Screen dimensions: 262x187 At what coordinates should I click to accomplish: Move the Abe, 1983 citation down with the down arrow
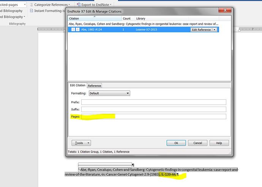(77, 30)
